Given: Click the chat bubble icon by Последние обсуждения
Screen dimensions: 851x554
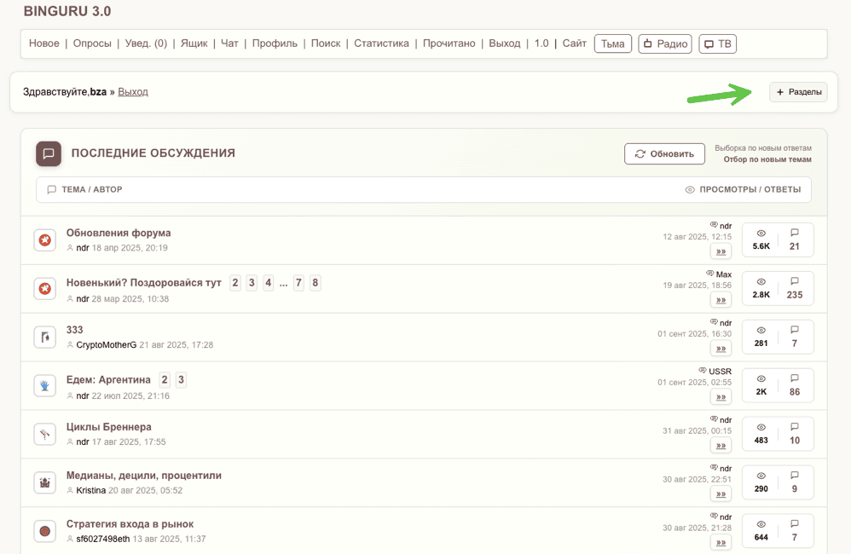Looking at the screenshot, I should click(49, 154).
